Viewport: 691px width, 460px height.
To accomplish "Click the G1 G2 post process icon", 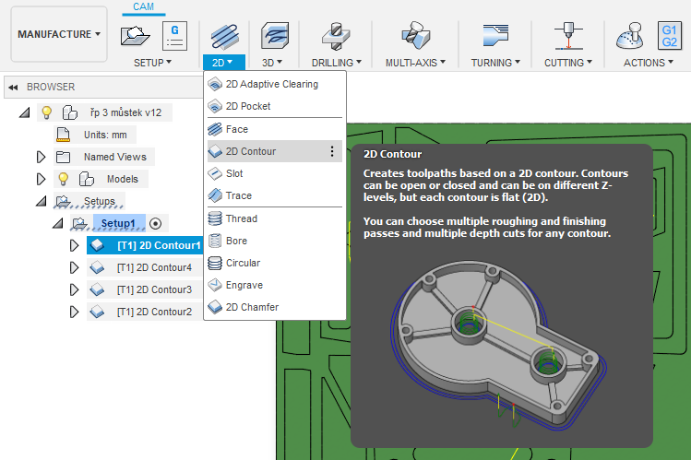I will [669, 36].
